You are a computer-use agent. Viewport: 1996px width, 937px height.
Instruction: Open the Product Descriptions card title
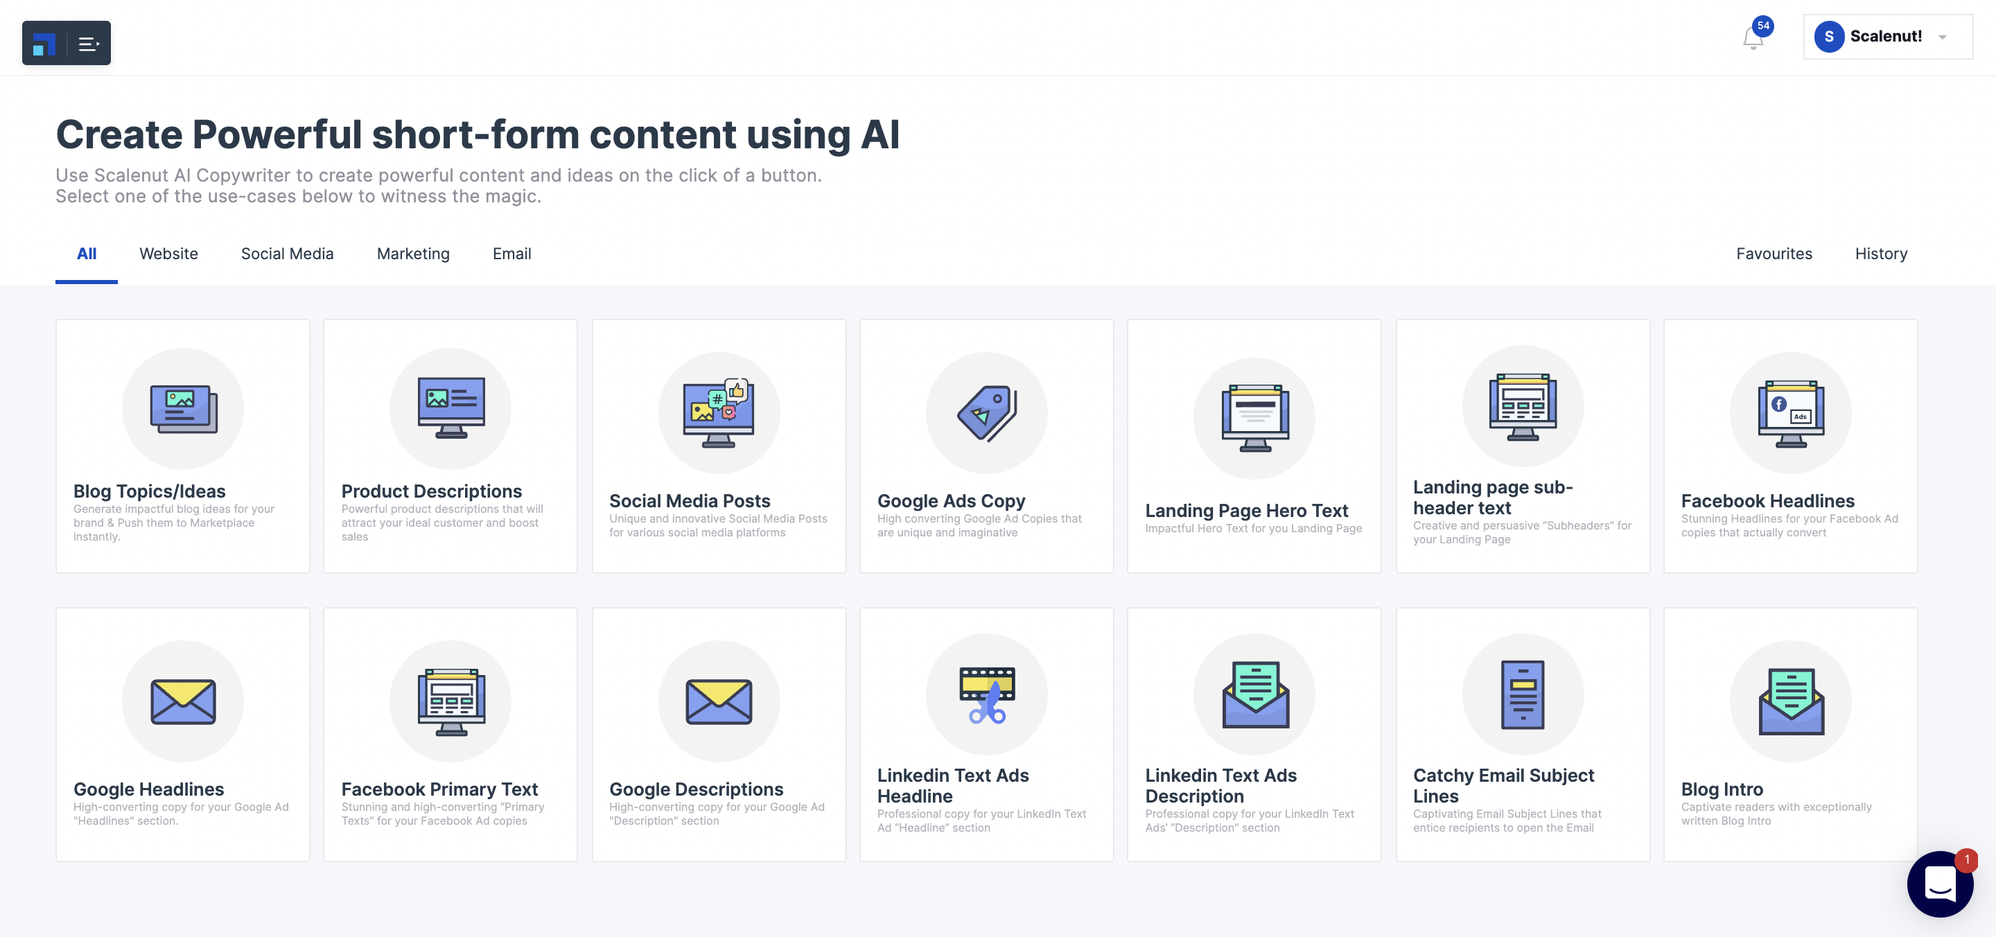432,491
